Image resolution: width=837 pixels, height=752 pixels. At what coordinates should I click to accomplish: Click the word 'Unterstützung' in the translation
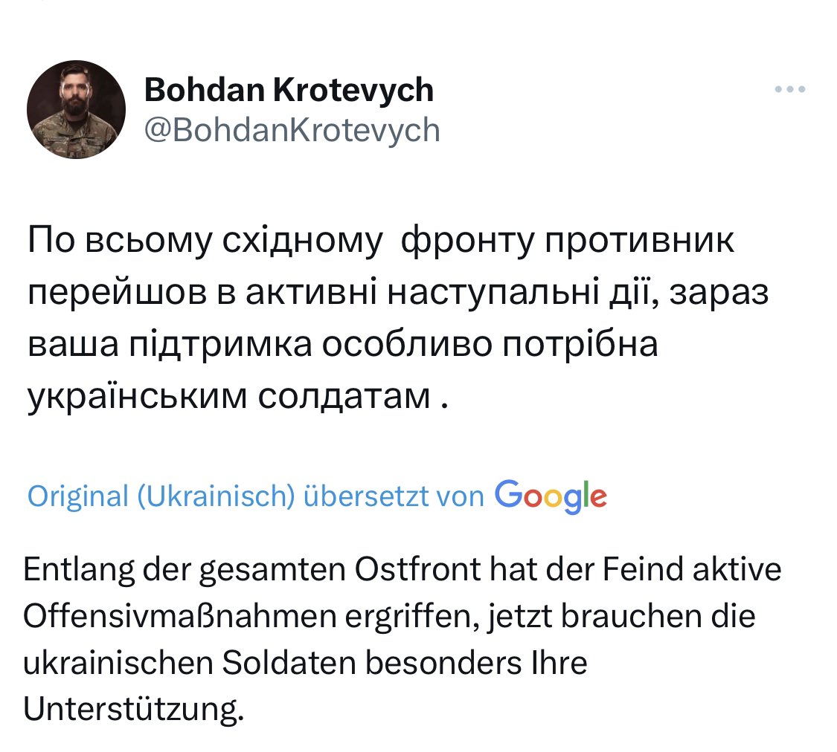pos(133,711)
